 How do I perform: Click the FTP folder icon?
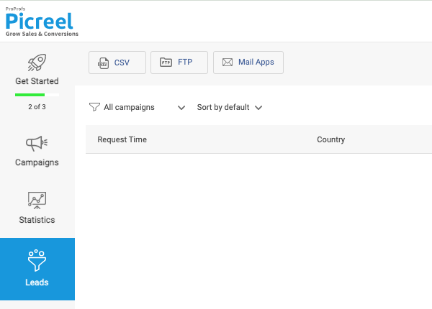(166, 63)
